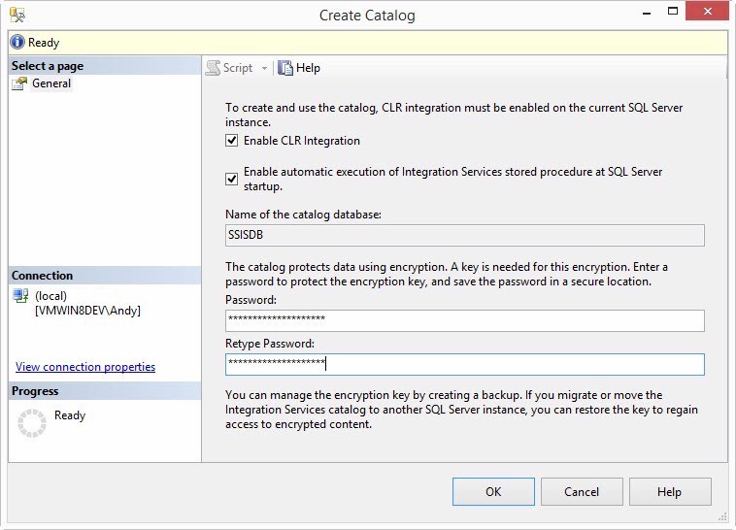736x530 pixels.
Task: Select the General page in the list
Action: [51, 83]
